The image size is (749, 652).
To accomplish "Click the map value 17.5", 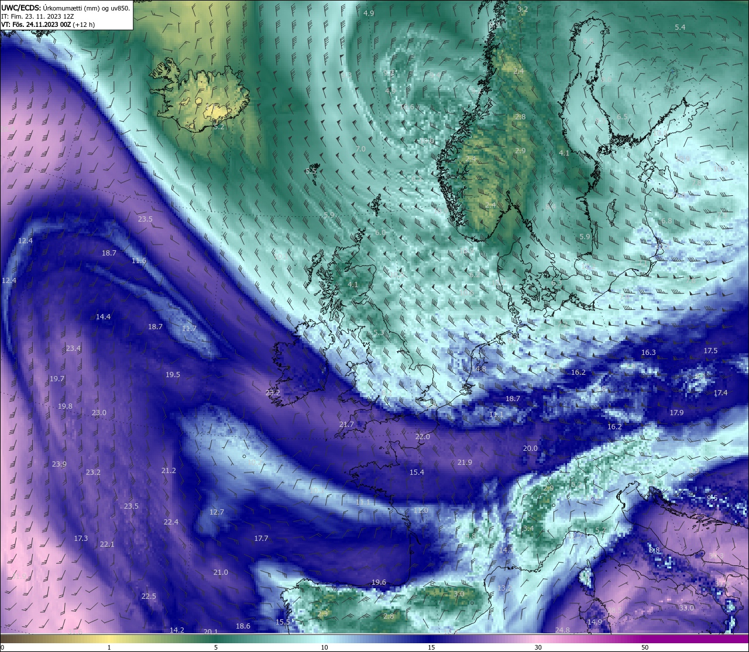I will [710, 351].
